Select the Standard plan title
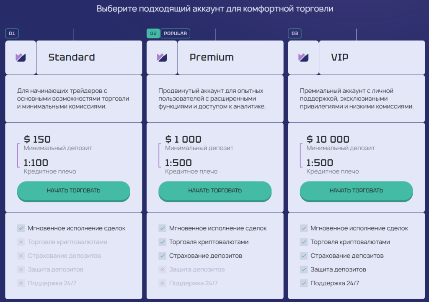The width and height of the screenshot is (429, 302). click(72, 58)
